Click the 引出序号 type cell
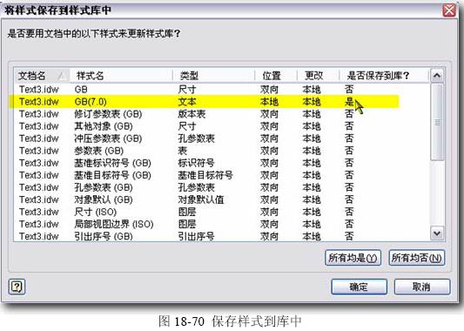Image resolution: width=464 pixels, height=331 pixels. coord(196,236)
